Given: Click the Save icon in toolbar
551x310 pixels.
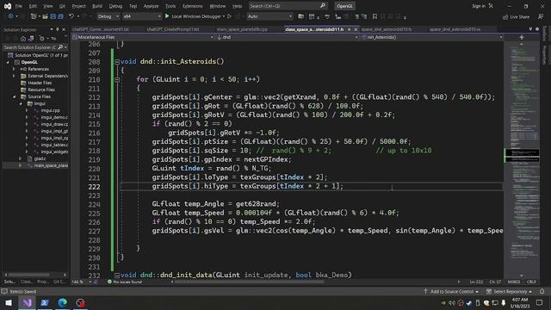Looking at the screenshot, I should click(x=53, y=16).
